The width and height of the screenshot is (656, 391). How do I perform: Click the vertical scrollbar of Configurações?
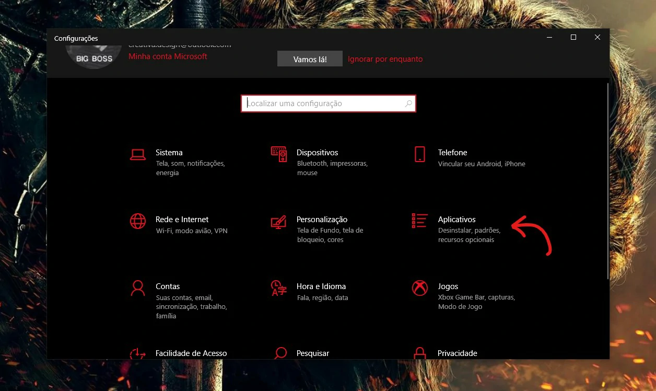pyautogui.click(x=607, y=180)
